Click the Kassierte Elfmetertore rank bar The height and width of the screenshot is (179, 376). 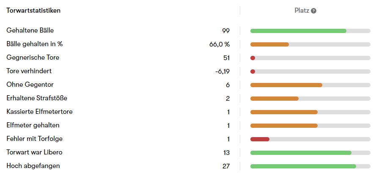coord(284,112)
